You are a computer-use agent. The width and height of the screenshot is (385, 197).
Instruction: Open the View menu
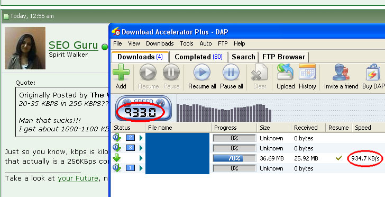(x=134, y=43)
